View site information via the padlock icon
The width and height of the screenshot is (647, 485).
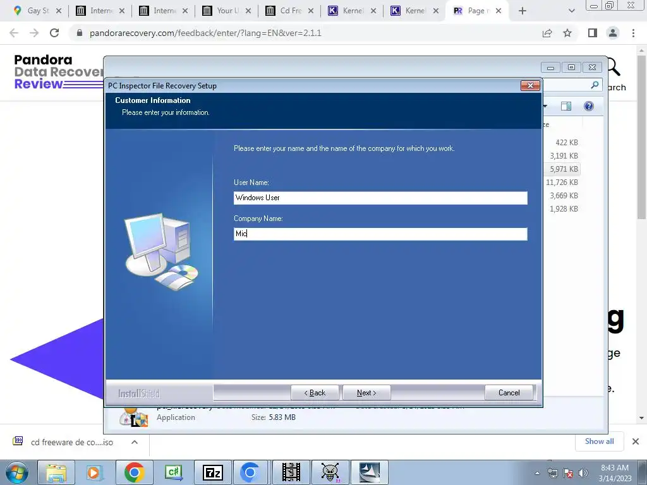click(80, 33)
